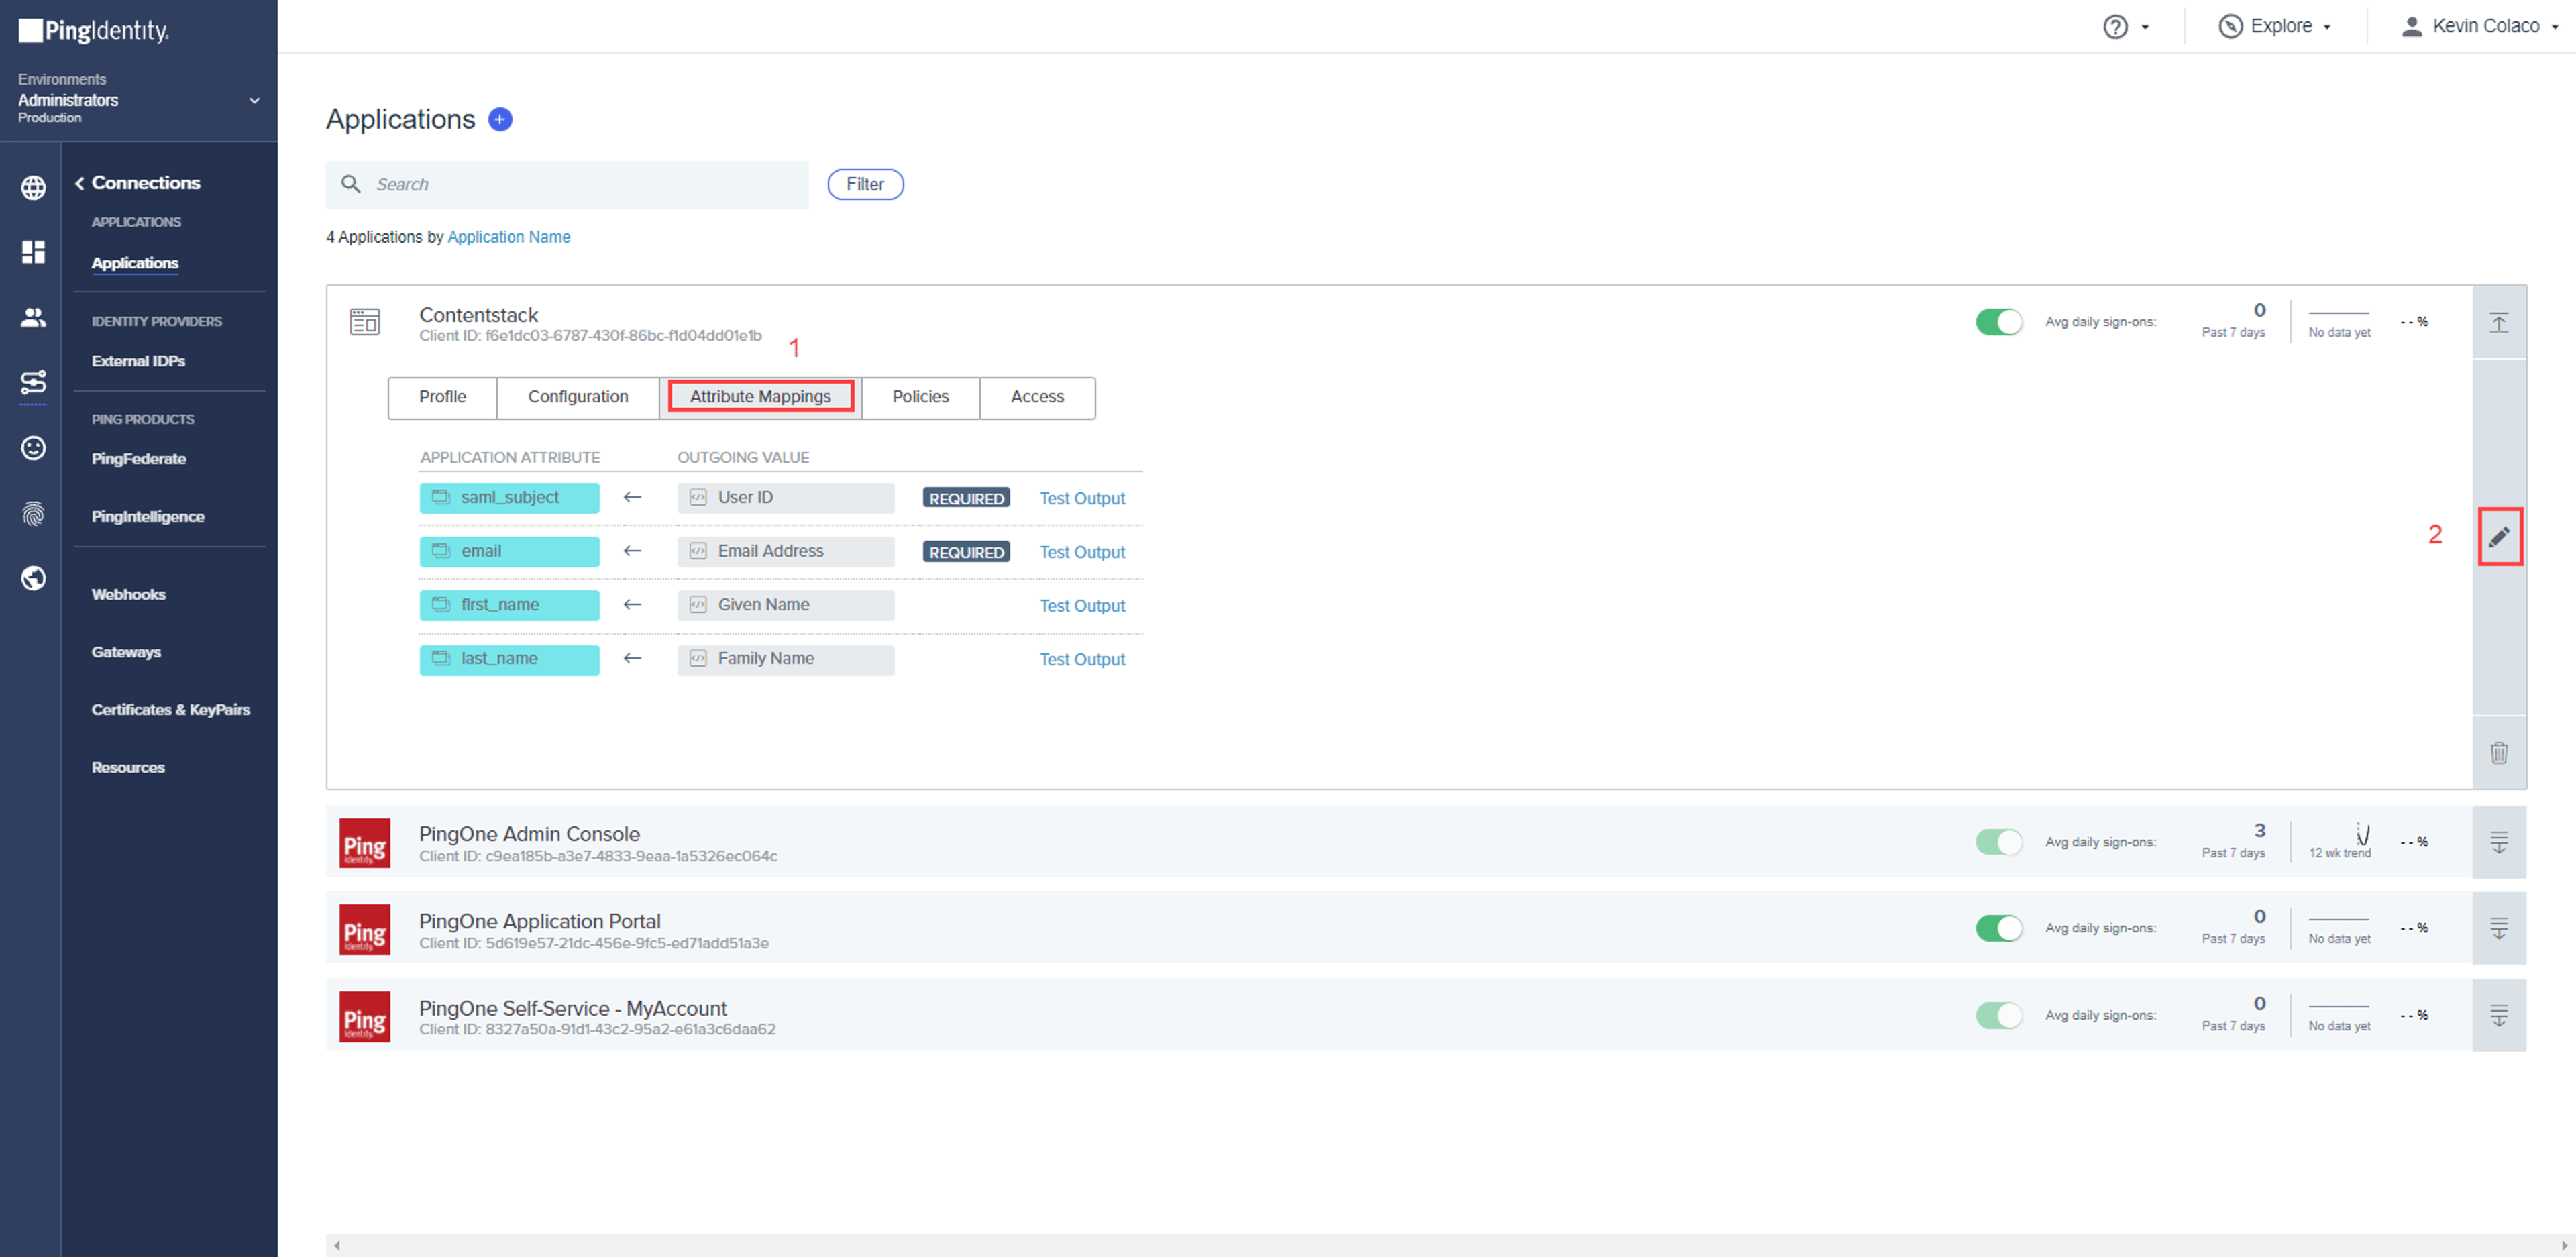Click the PingOne Application Portal logo
Image resolution: width=2576 pixels, height=1257 pixels.
(x=365, y=930)
